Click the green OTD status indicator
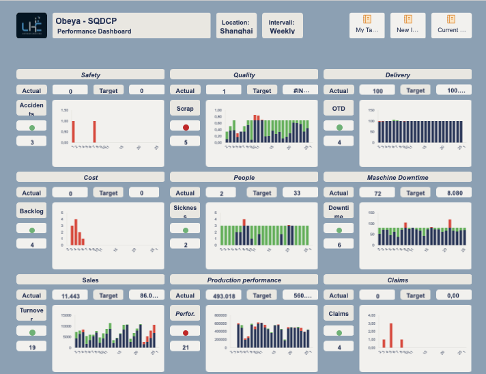This screenshot has width=486, height=374. pyautogui.click(x=339, y=126)
